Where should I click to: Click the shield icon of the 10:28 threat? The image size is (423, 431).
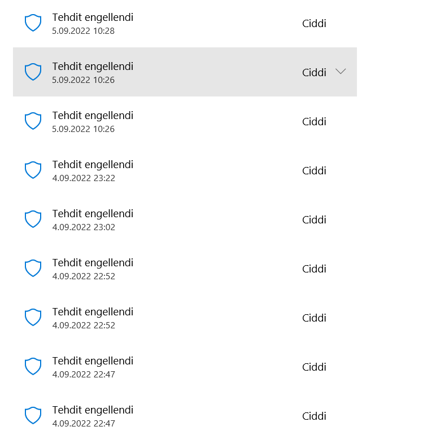33,23
